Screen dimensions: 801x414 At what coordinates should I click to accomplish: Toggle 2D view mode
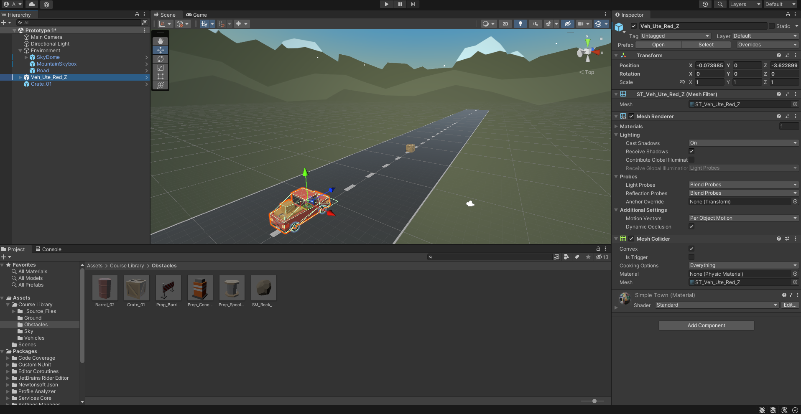(505, 24)
